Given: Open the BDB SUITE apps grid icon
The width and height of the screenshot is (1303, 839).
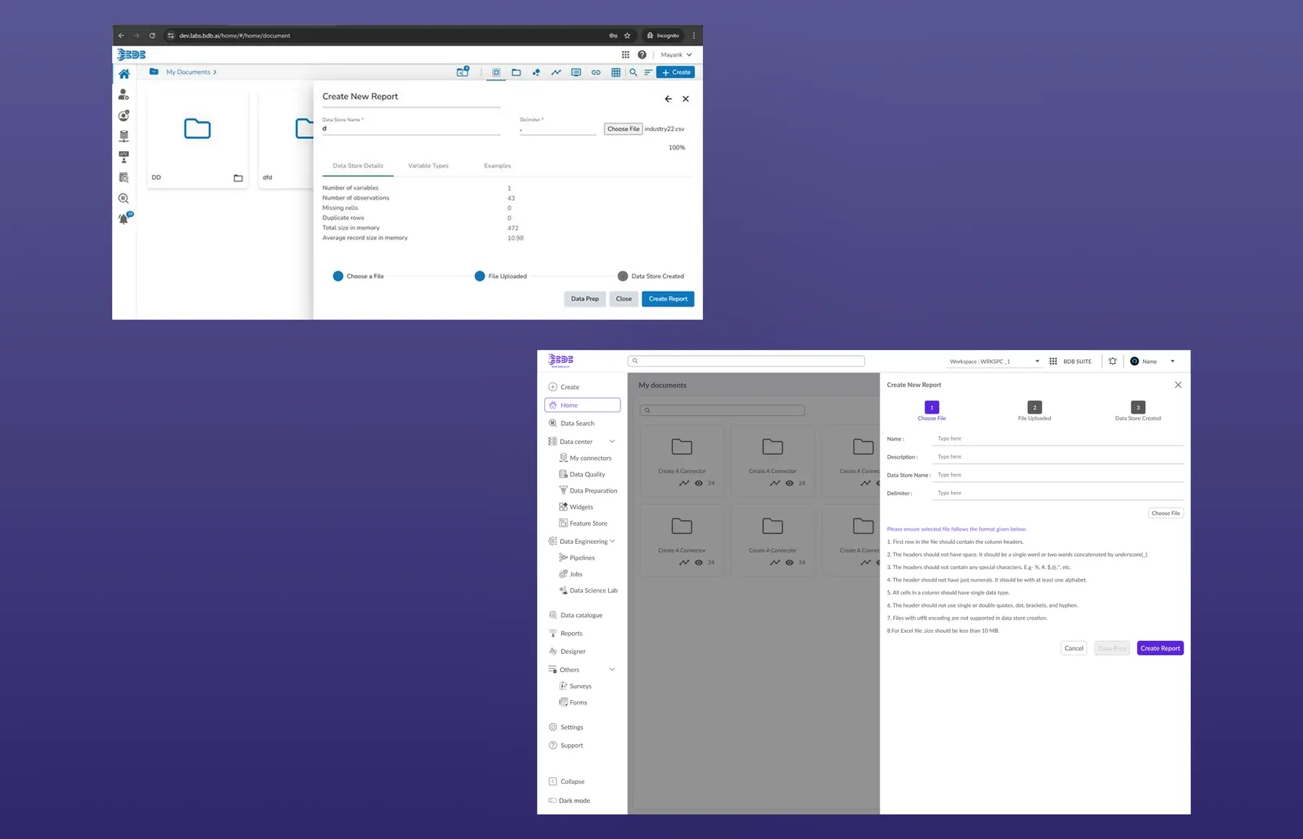Looking at the screenshot, I should [x=1053, y=361].
